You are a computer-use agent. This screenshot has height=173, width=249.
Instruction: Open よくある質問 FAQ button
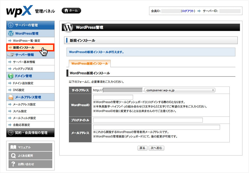(x=30, y=155)
